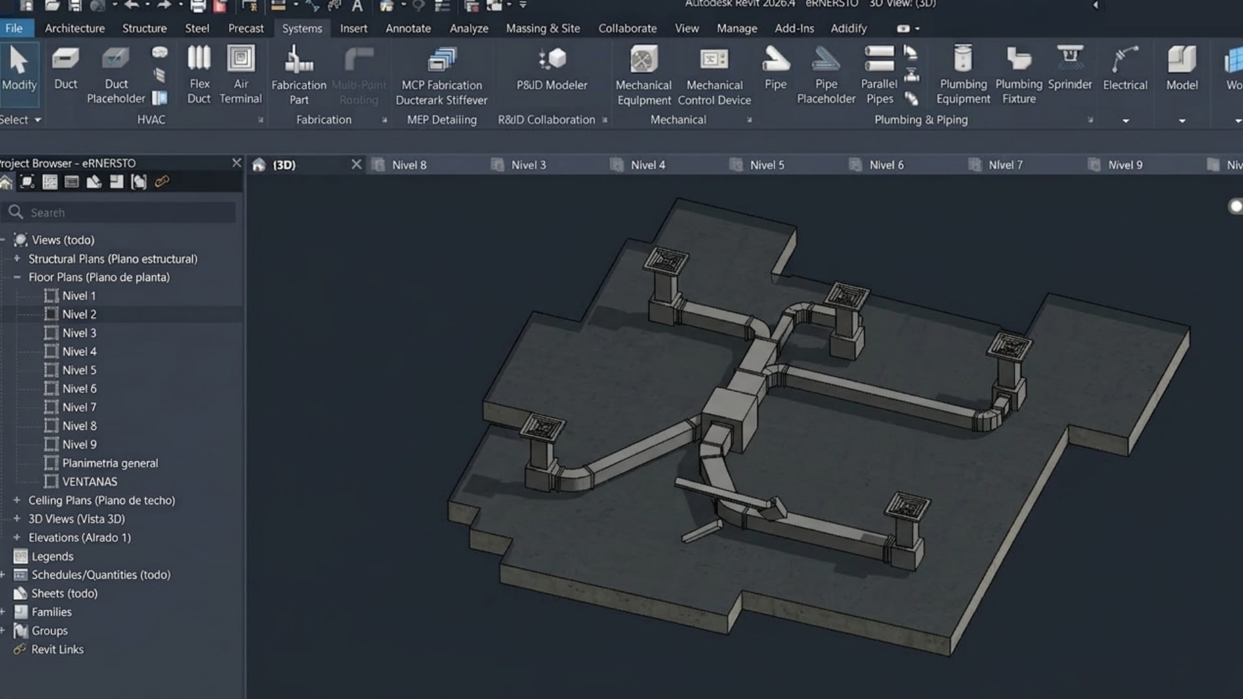Switch to the Nivel 5 view tab

click(767, 165)
